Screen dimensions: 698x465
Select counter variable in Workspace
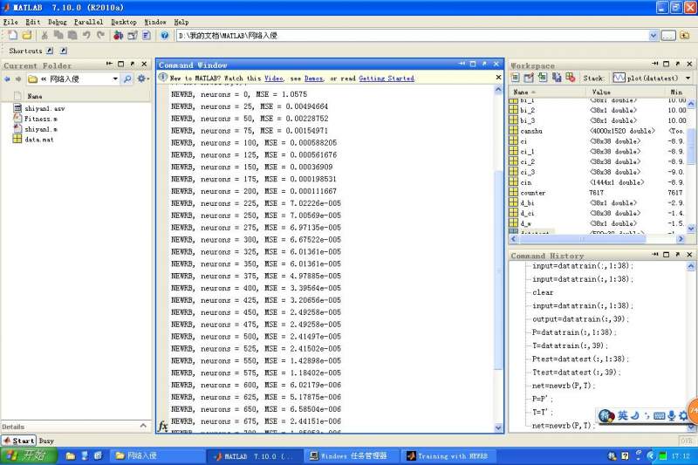point(532,193)
